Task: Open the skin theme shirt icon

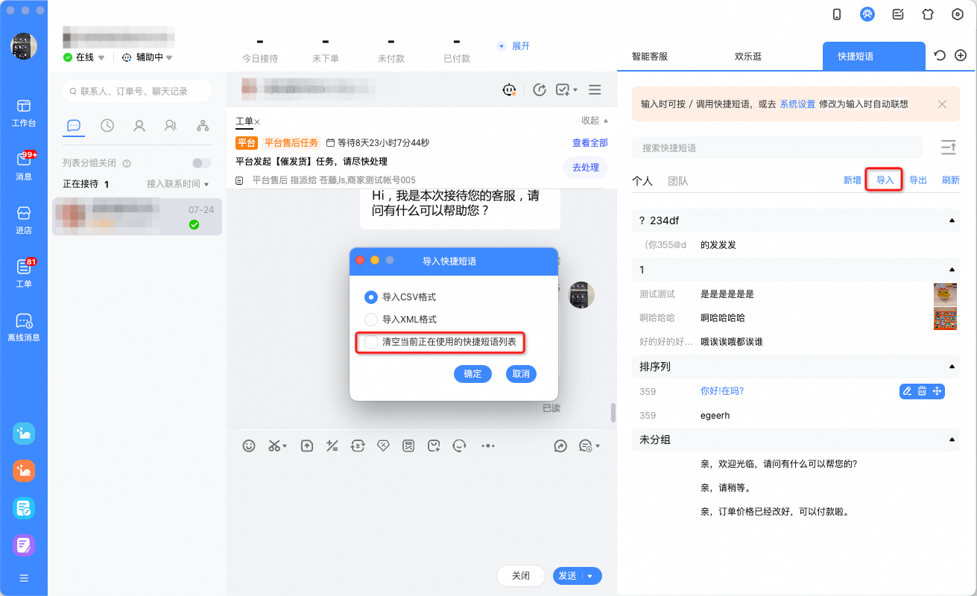Action: point(928,14)
